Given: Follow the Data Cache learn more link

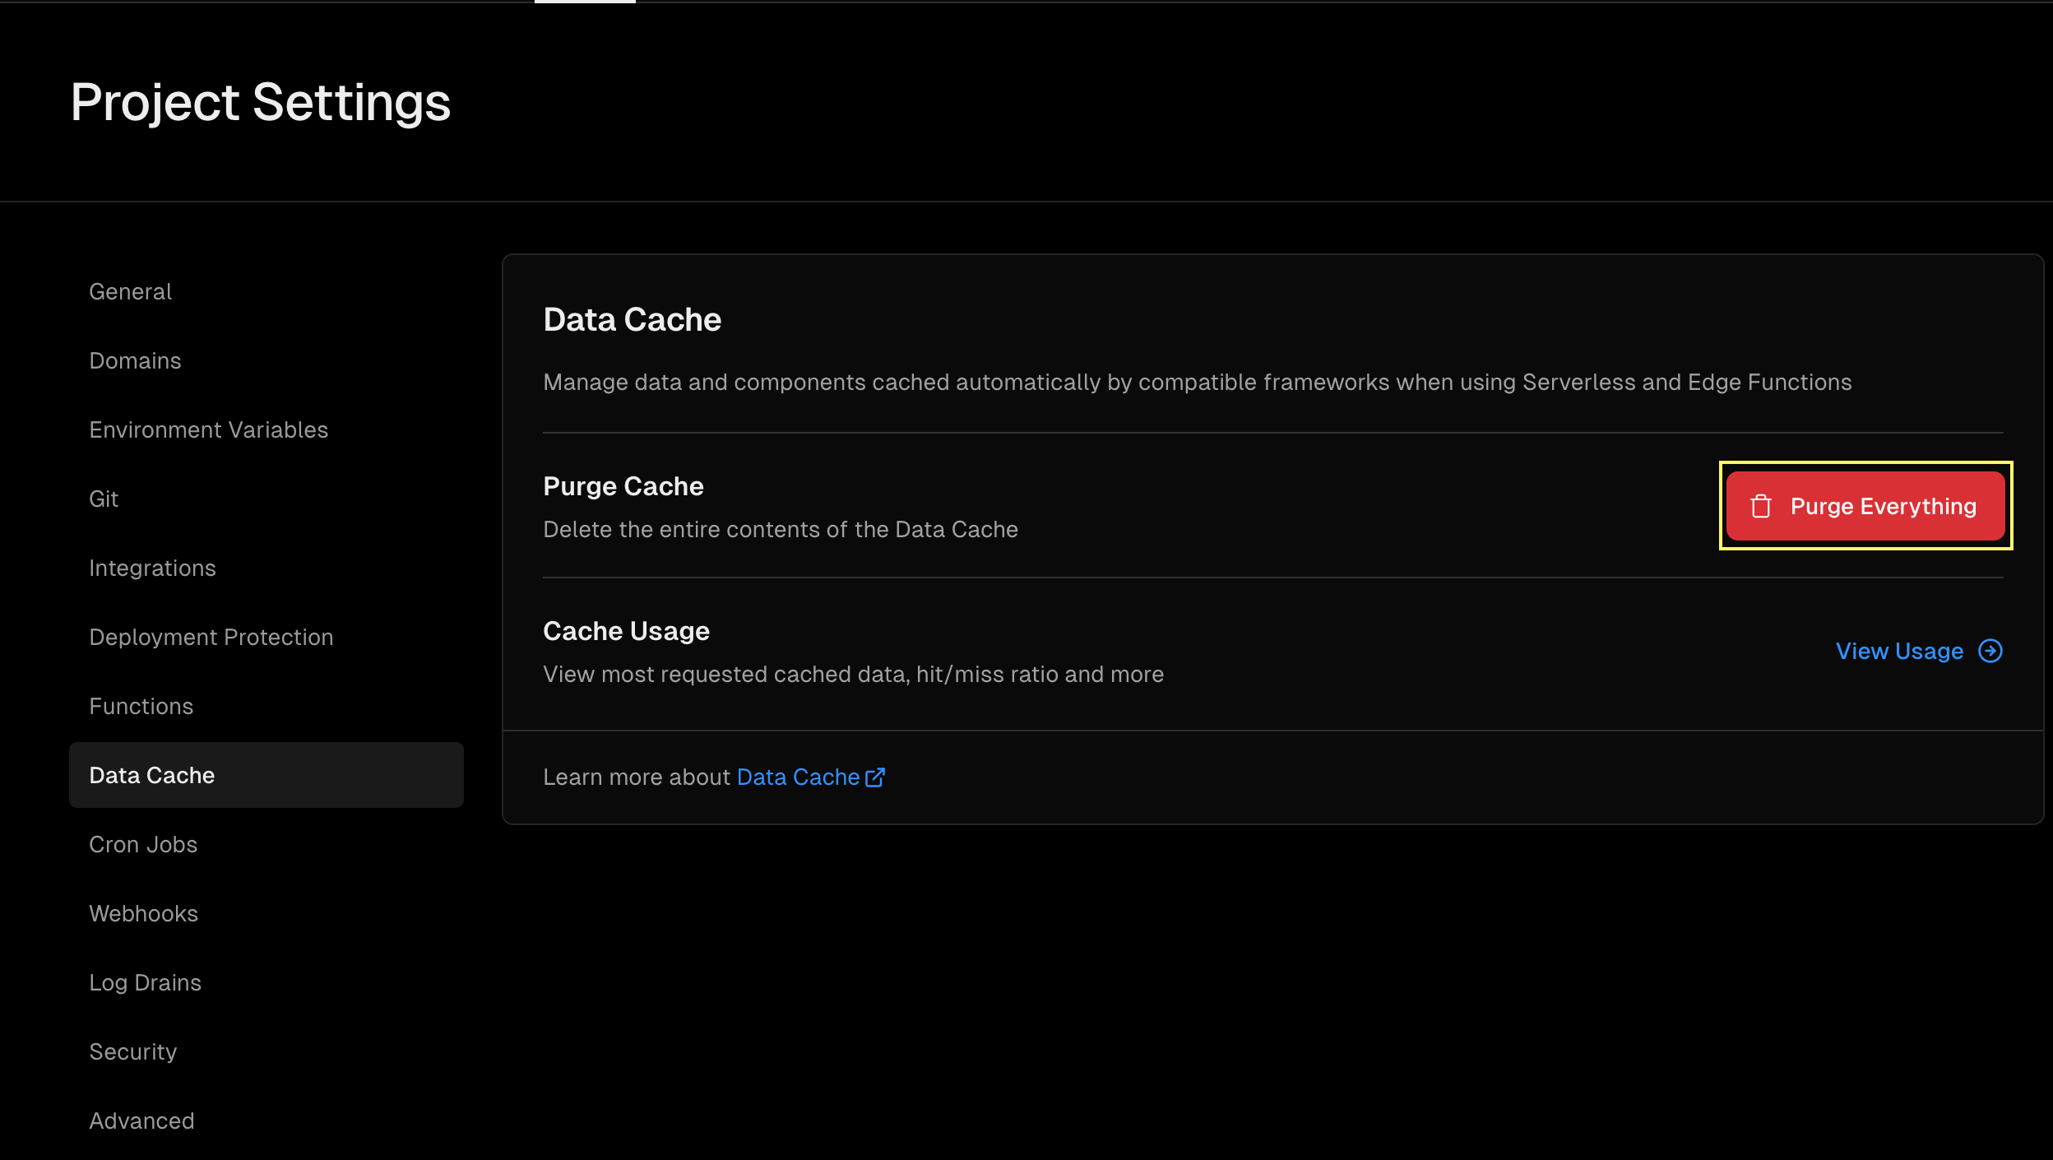Looking at the screenshot, I should (797, 776).
